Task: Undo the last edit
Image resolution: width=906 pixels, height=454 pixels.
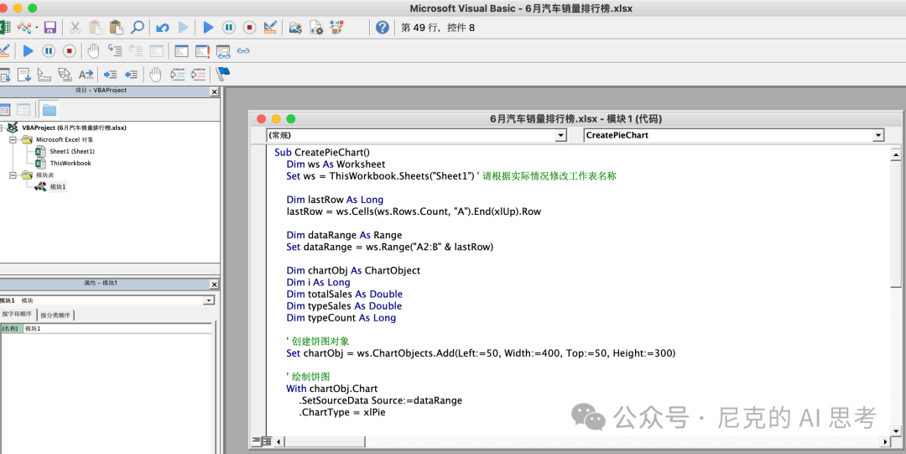Action: (x=163, y=27)
